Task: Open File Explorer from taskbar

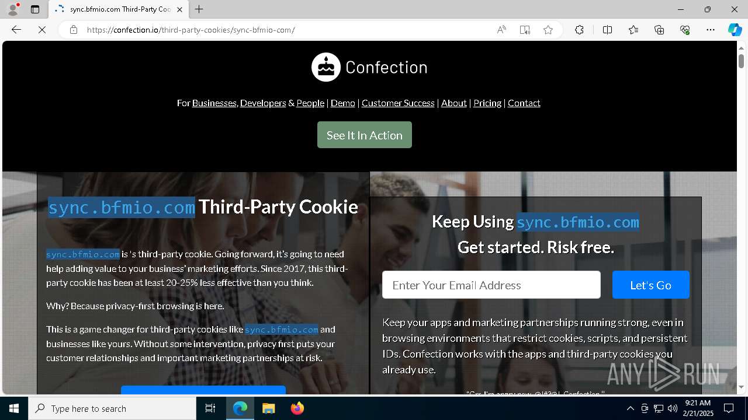Action: (269, 408)
